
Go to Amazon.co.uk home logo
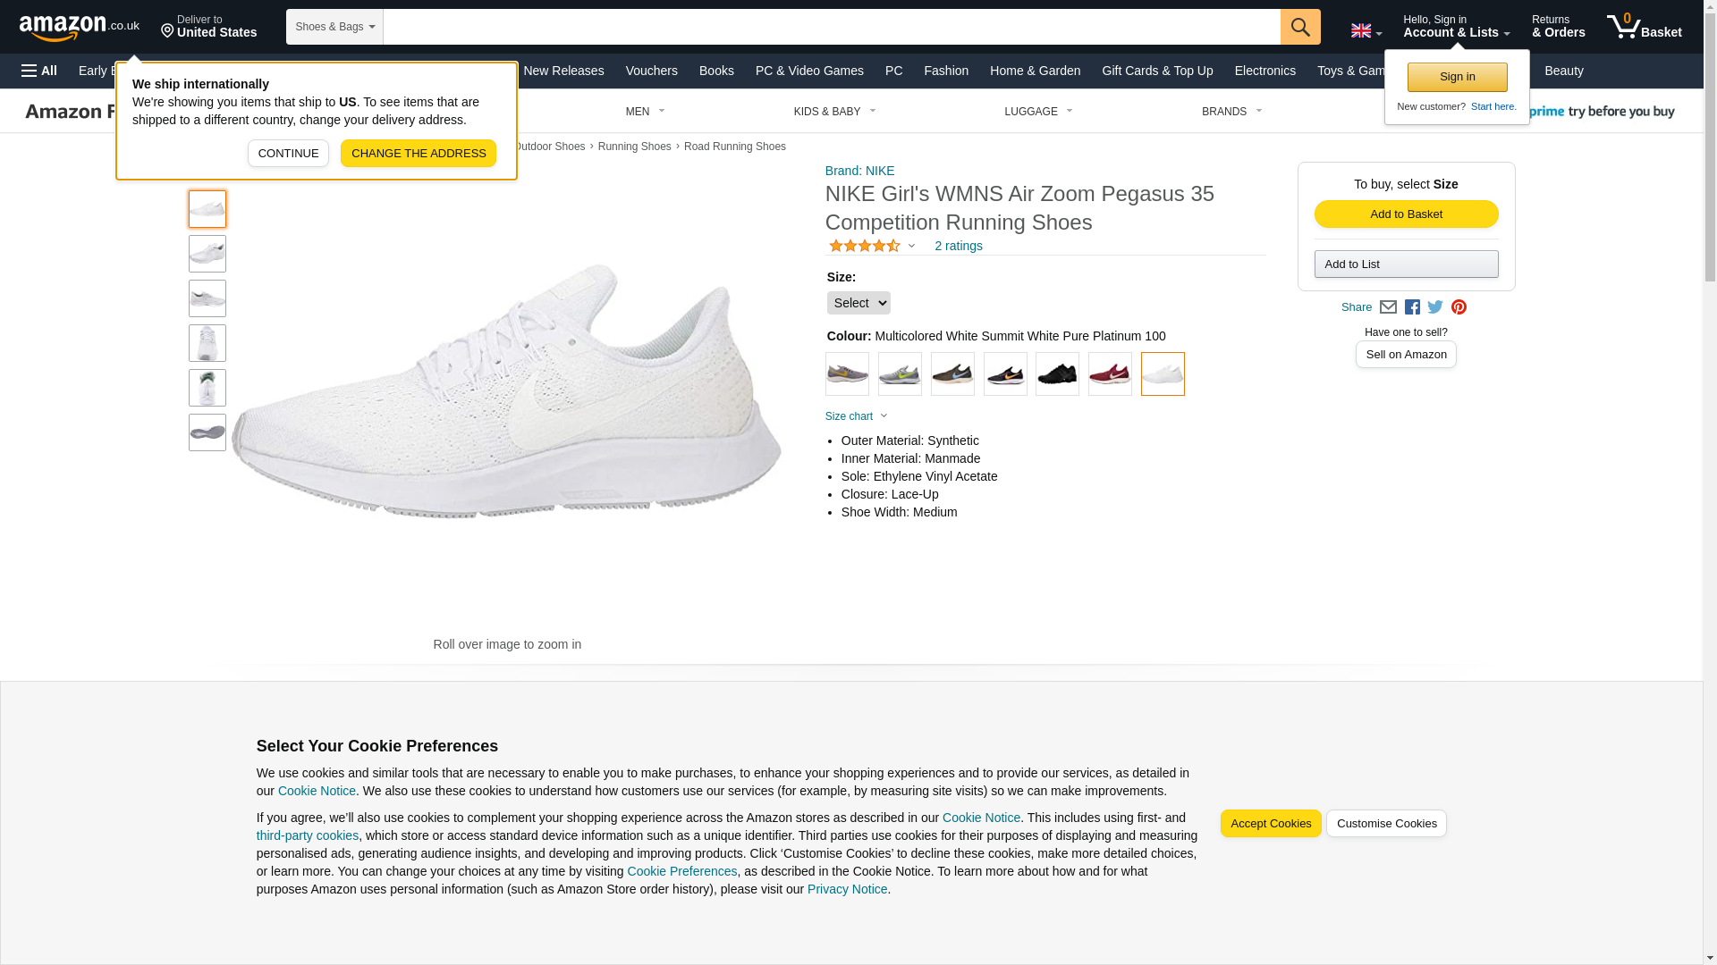pos(79,28)
